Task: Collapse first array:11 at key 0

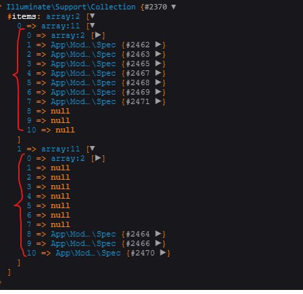Action: point(92,26)
